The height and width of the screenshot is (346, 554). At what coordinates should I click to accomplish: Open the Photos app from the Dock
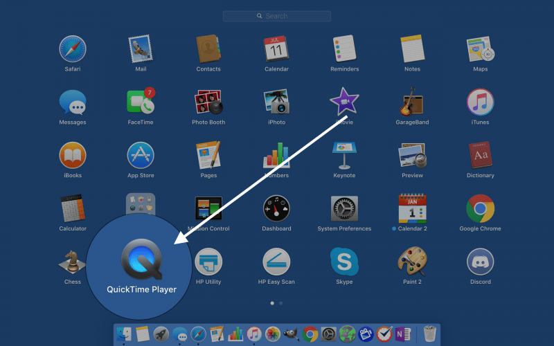[272, 334]
